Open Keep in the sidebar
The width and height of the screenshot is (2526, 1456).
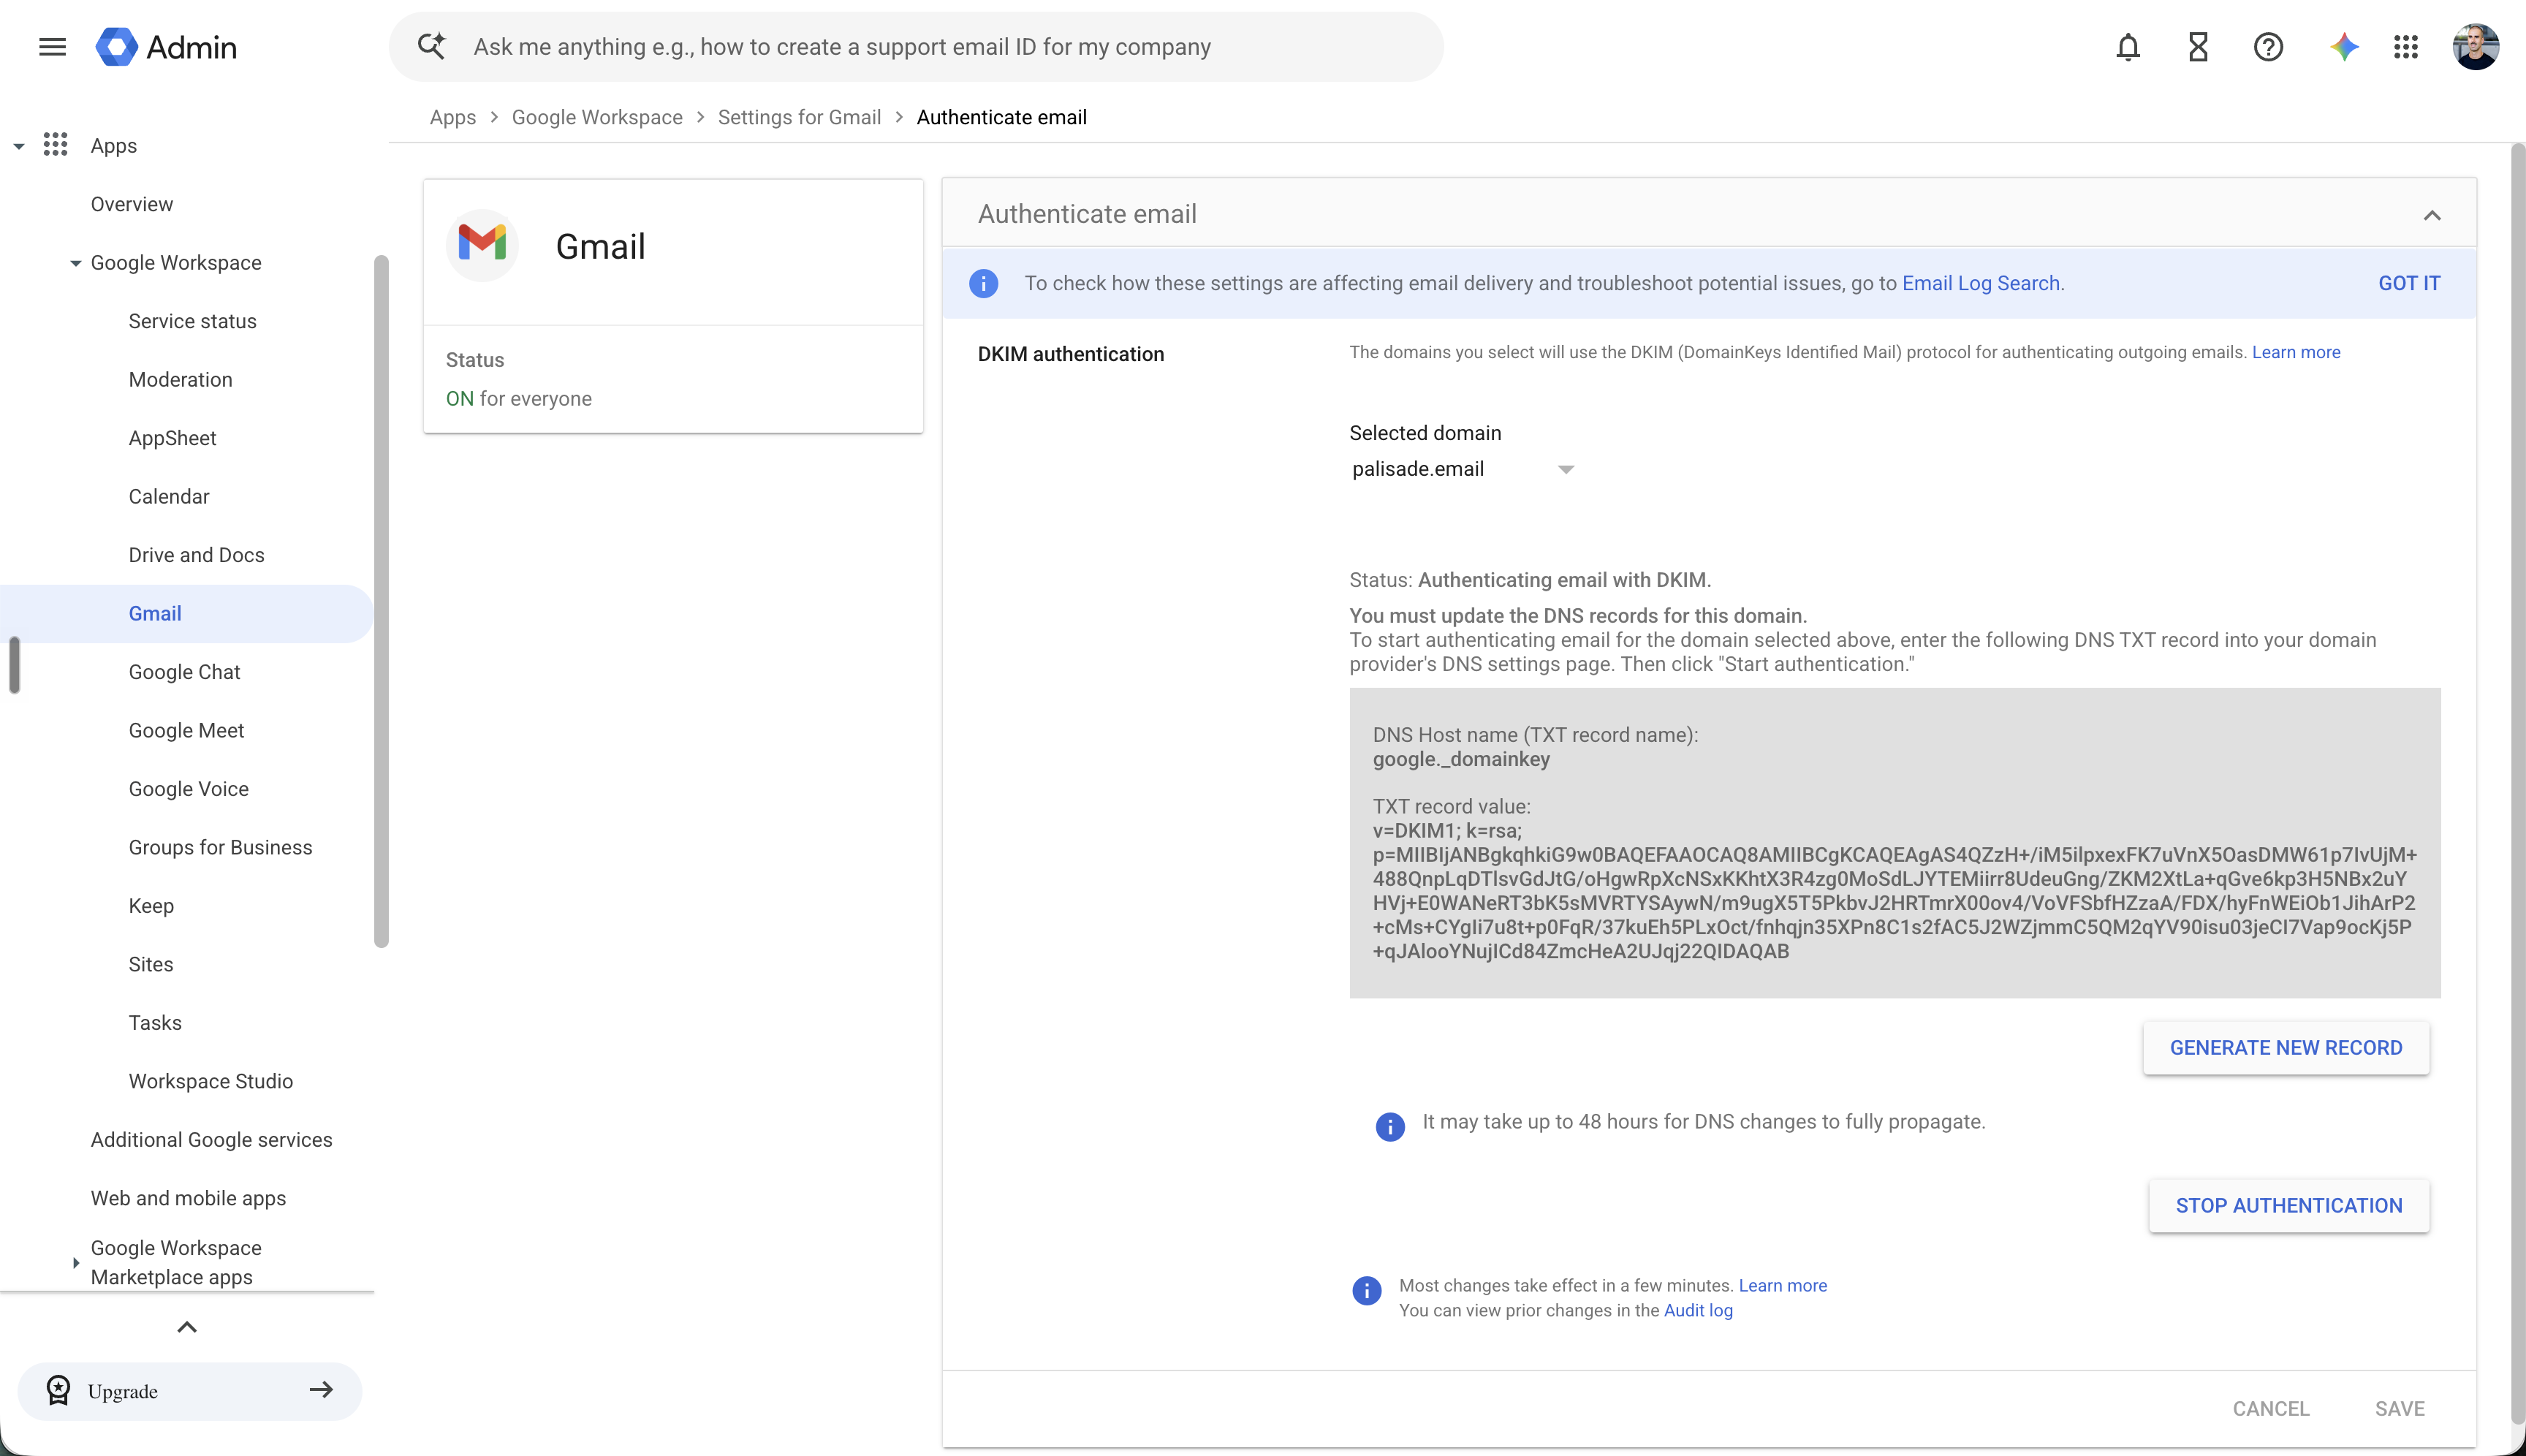151,906
